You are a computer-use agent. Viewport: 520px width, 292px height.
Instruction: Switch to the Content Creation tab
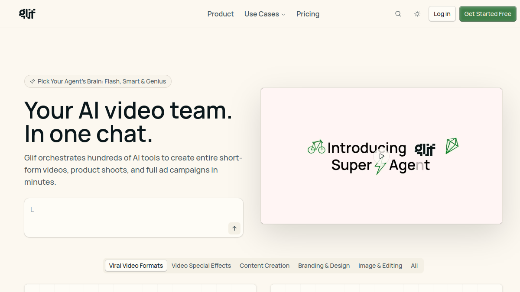[x=264, y=266]
